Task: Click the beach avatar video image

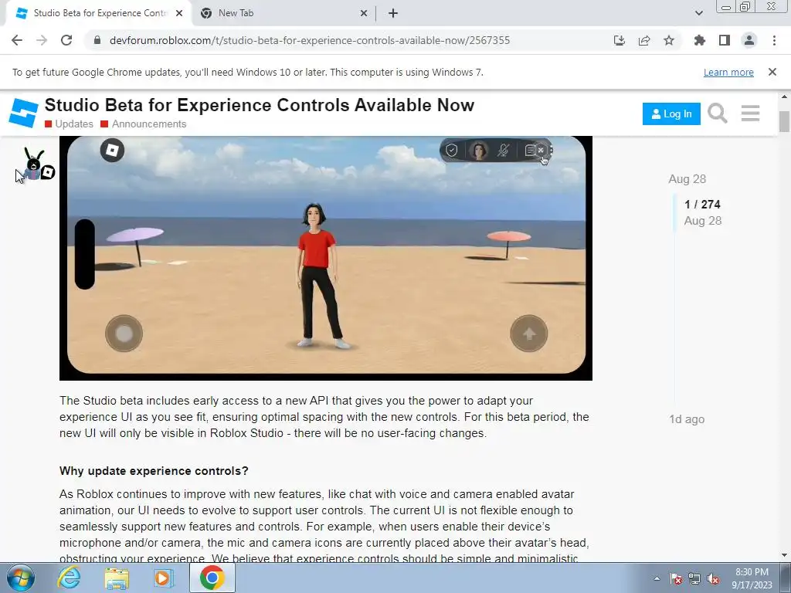Action: 326,257
